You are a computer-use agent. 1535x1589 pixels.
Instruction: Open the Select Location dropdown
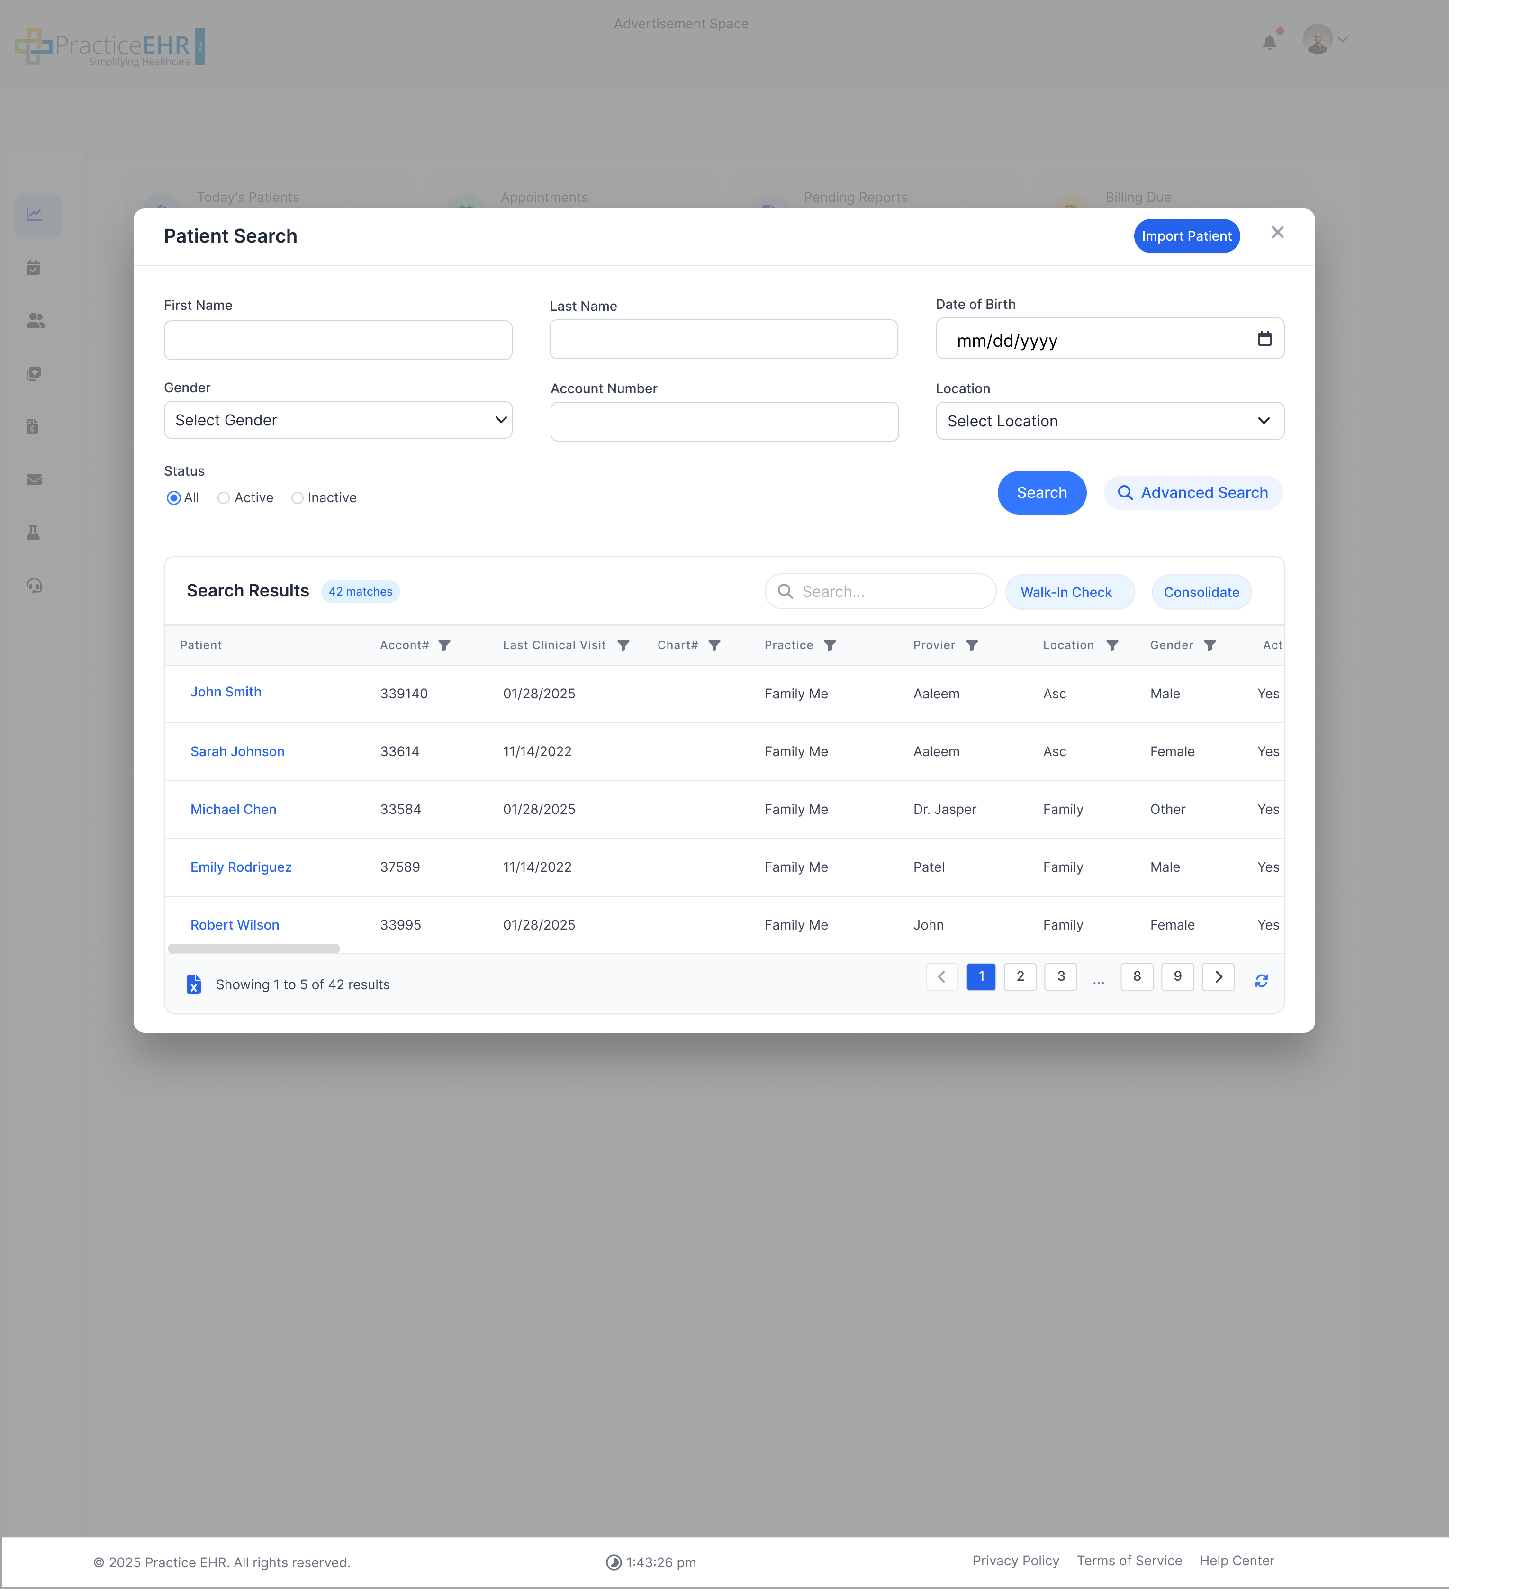[1109, 421]
